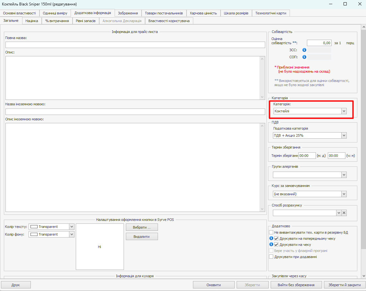The width and height of the screenshot is (366, 291).
Task: Click info icon beside Друкувати на попередньому чеку
Action: (x=271, y=238)
